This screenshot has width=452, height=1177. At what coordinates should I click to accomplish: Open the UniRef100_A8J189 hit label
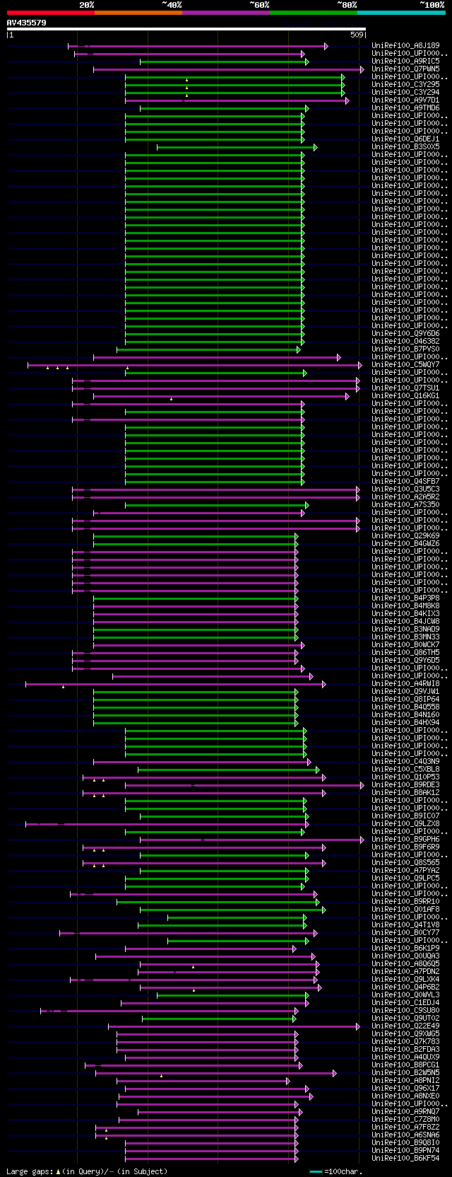tap(405, 46)
